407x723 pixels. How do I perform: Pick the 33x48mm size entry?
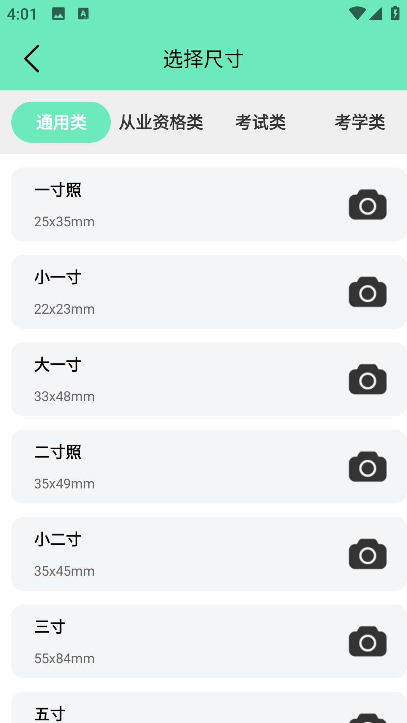(64, 397)
